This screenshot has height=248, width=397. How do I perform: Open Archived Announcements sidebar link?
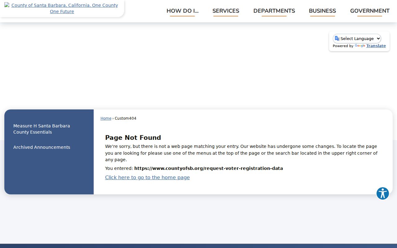tap(42, 147)
